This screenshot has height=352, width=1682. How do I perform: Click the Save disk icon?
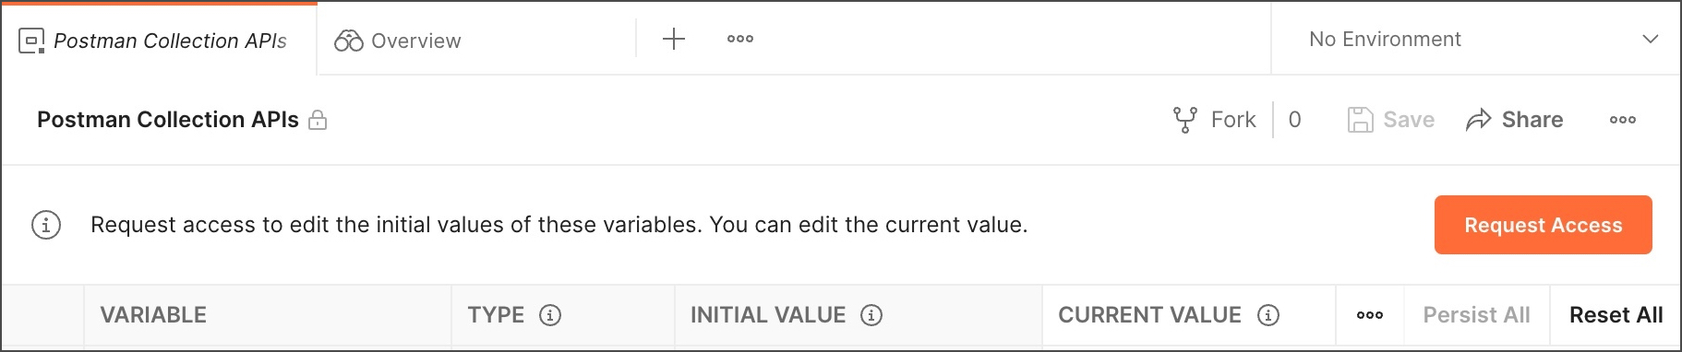1360,120
